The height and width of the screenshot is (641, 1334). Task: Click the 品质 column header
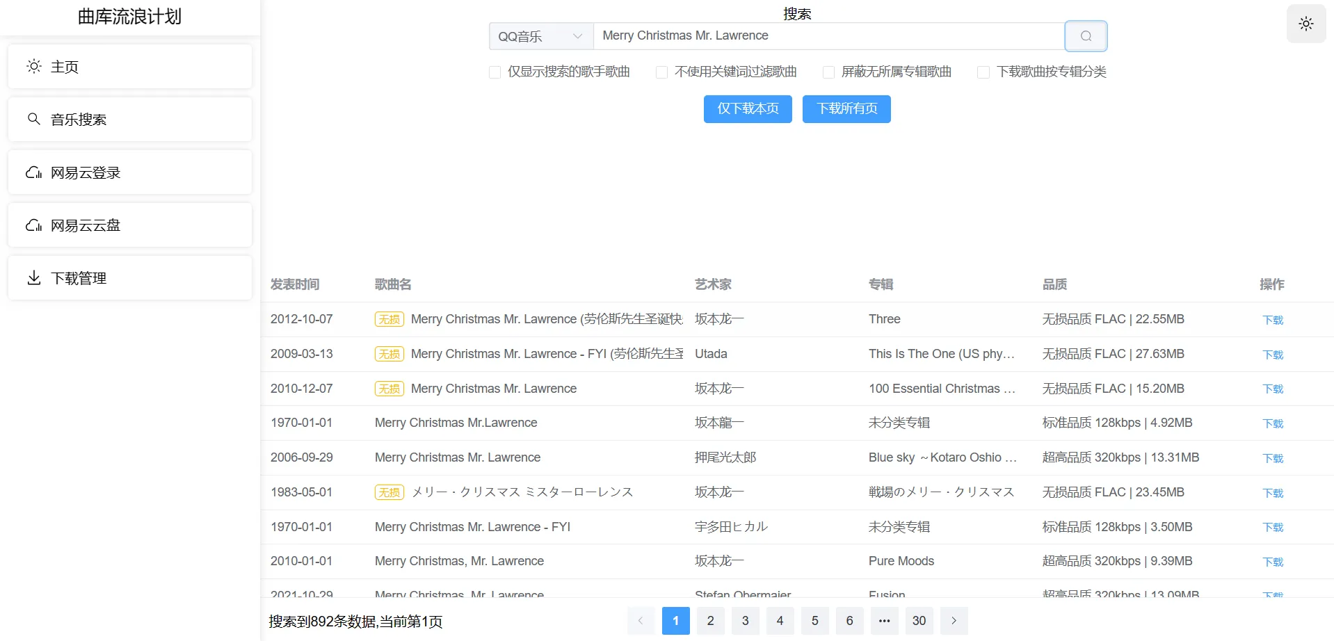coord(1054,284)
